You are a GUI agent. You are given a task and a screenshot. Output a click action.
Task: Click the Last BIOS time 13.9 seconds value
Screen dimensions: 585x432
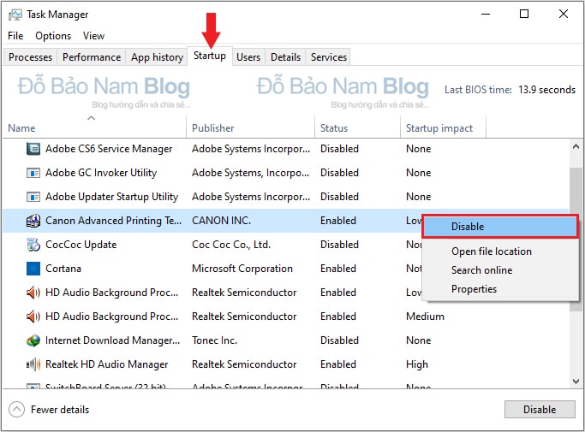[x=546, y=90]
